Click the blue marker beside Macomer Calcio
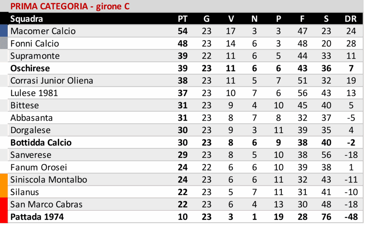The image size is (365, 225). click(x=4, y=31)
